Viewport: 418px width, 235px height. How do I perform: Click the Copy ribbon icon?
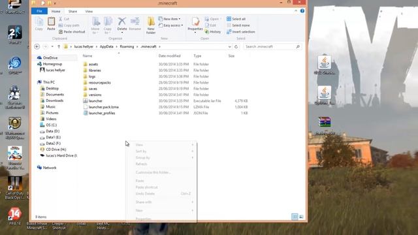[39, 23]
